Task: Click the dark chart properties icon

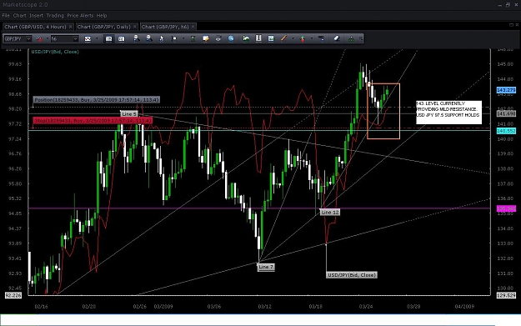Action: point(321,39)
